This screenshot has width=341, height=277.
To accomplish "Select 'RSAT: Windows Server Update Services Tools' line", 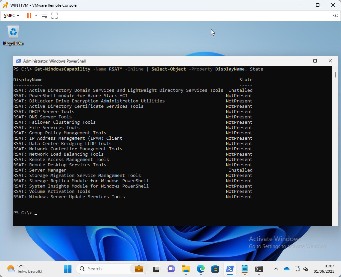I will (69, 197).
